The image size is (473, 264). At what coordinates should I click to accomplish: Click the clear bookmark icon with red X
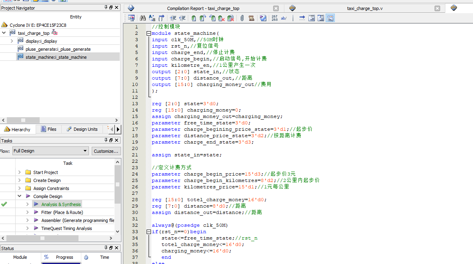(221, 18)
